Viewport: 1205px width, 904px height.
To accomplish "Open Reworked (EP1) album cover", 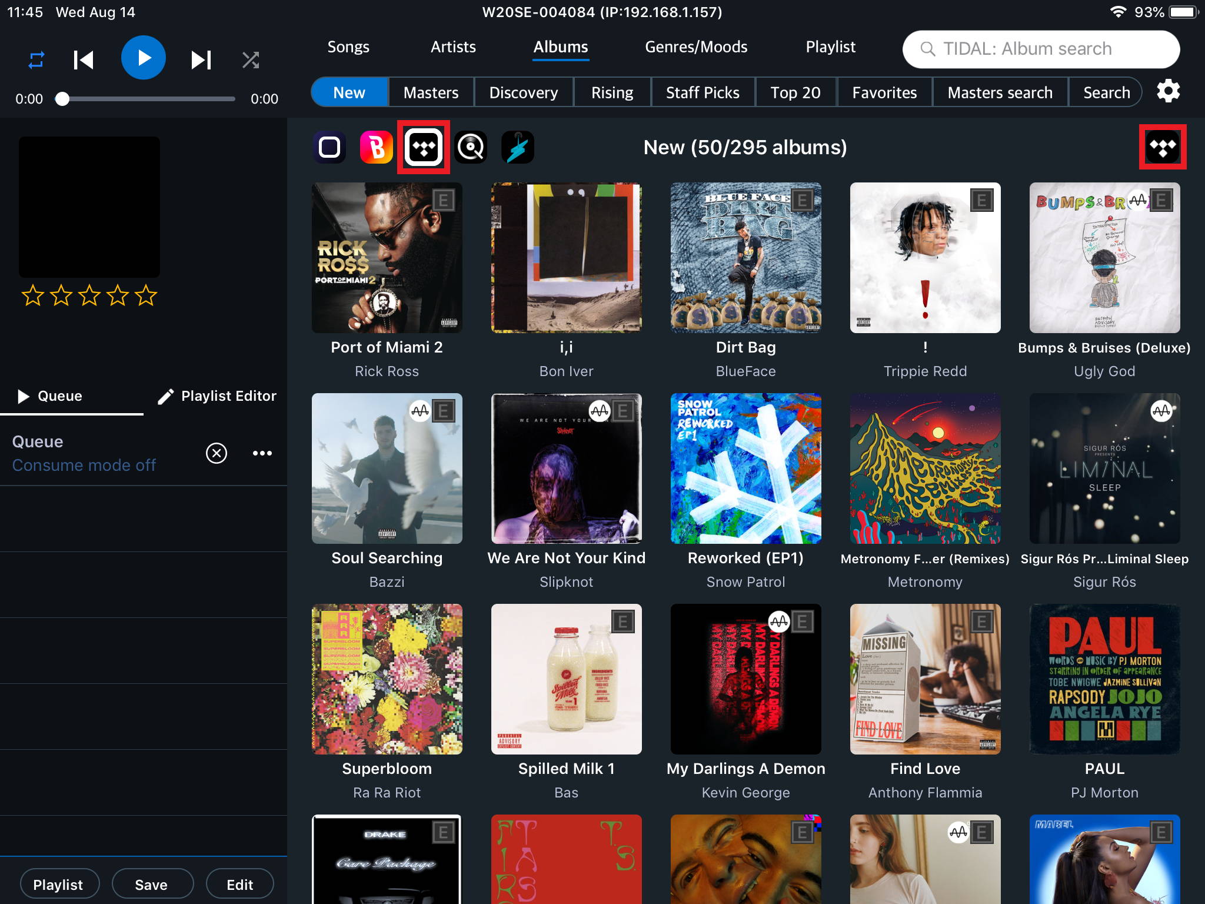I will click(746, 468).
